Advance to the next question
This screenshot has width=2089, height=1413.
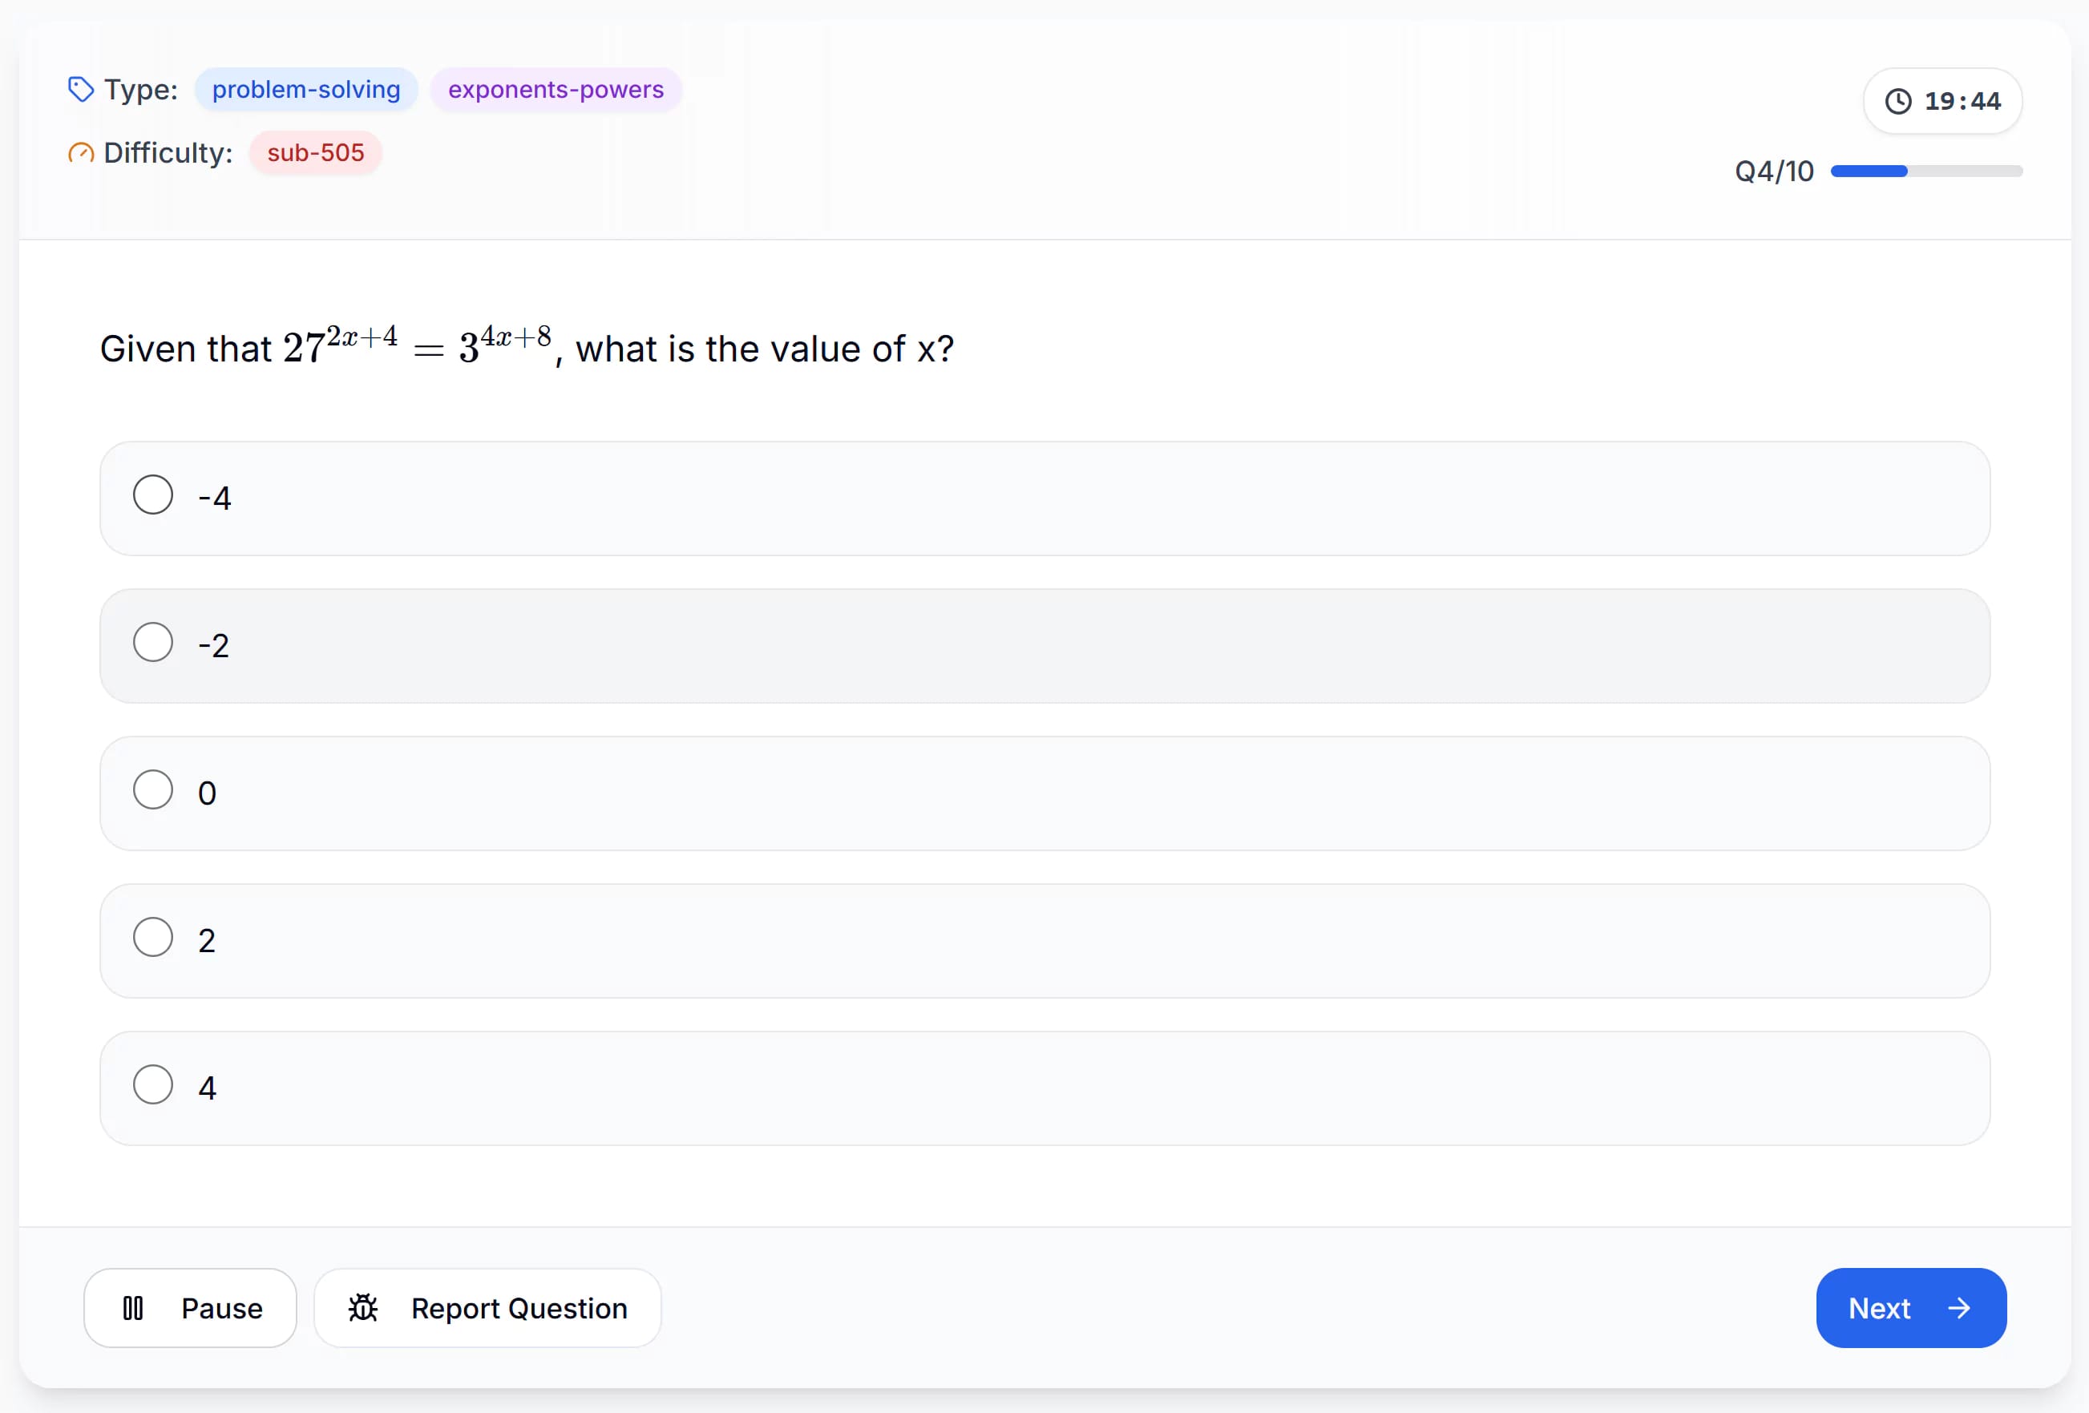point(1910,1308)
